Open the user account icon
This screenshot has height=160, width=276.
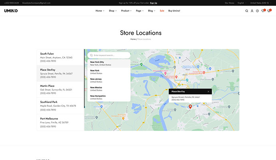(252, 11)
